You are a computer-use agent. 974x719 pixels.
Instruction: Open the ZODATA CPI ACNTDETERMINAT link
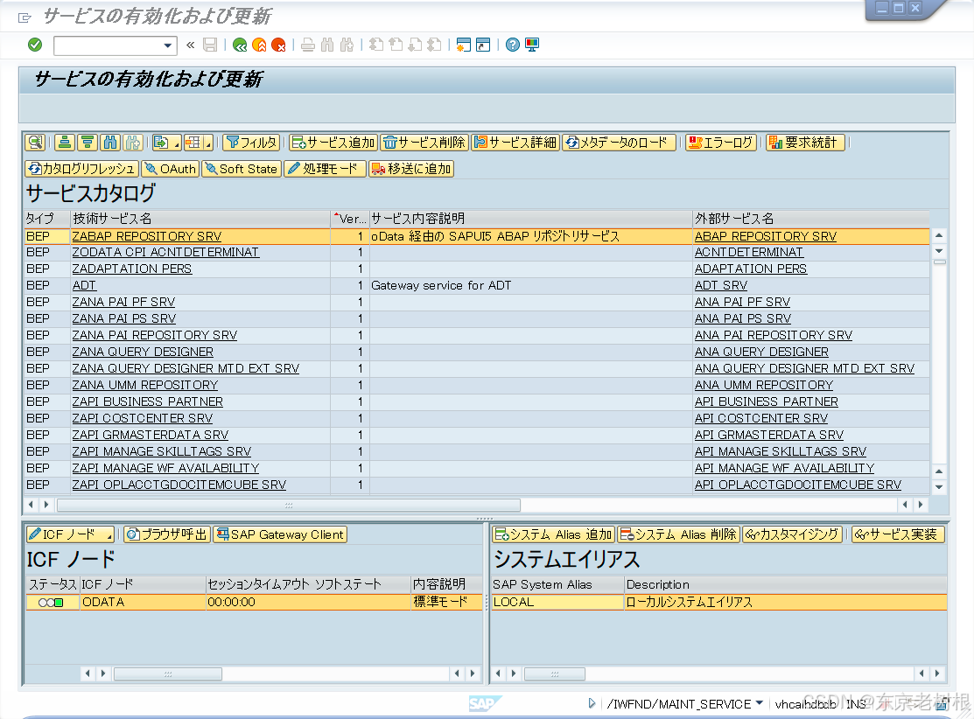click(x=165, y=252)
